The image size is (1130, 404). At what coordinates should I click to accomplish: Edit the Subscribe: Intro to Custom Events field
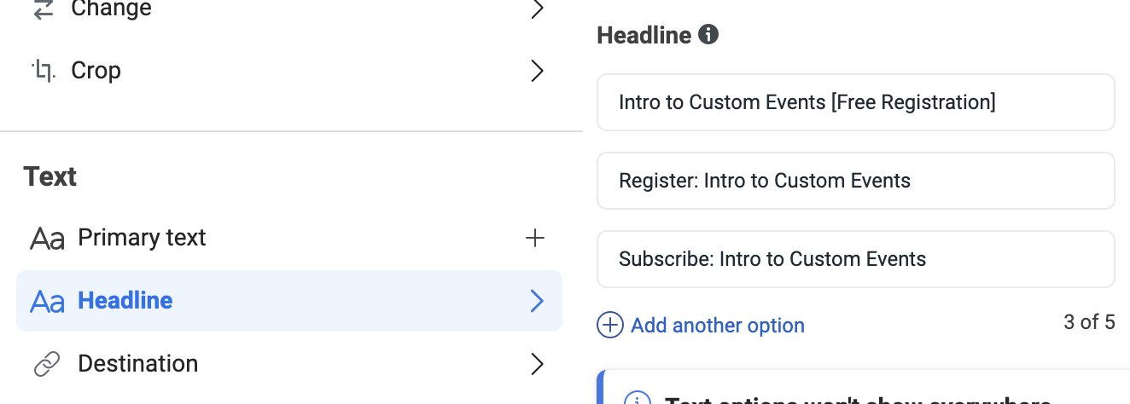(x=856, y=259)
